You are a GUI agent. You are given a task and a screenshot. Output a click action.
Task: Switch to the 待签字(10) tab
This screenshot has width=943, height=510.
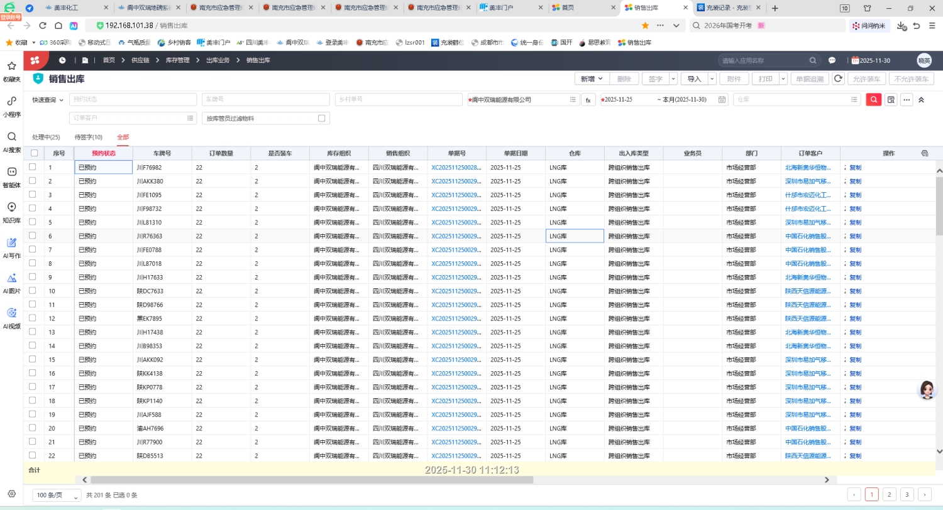(x=88, y=137)
